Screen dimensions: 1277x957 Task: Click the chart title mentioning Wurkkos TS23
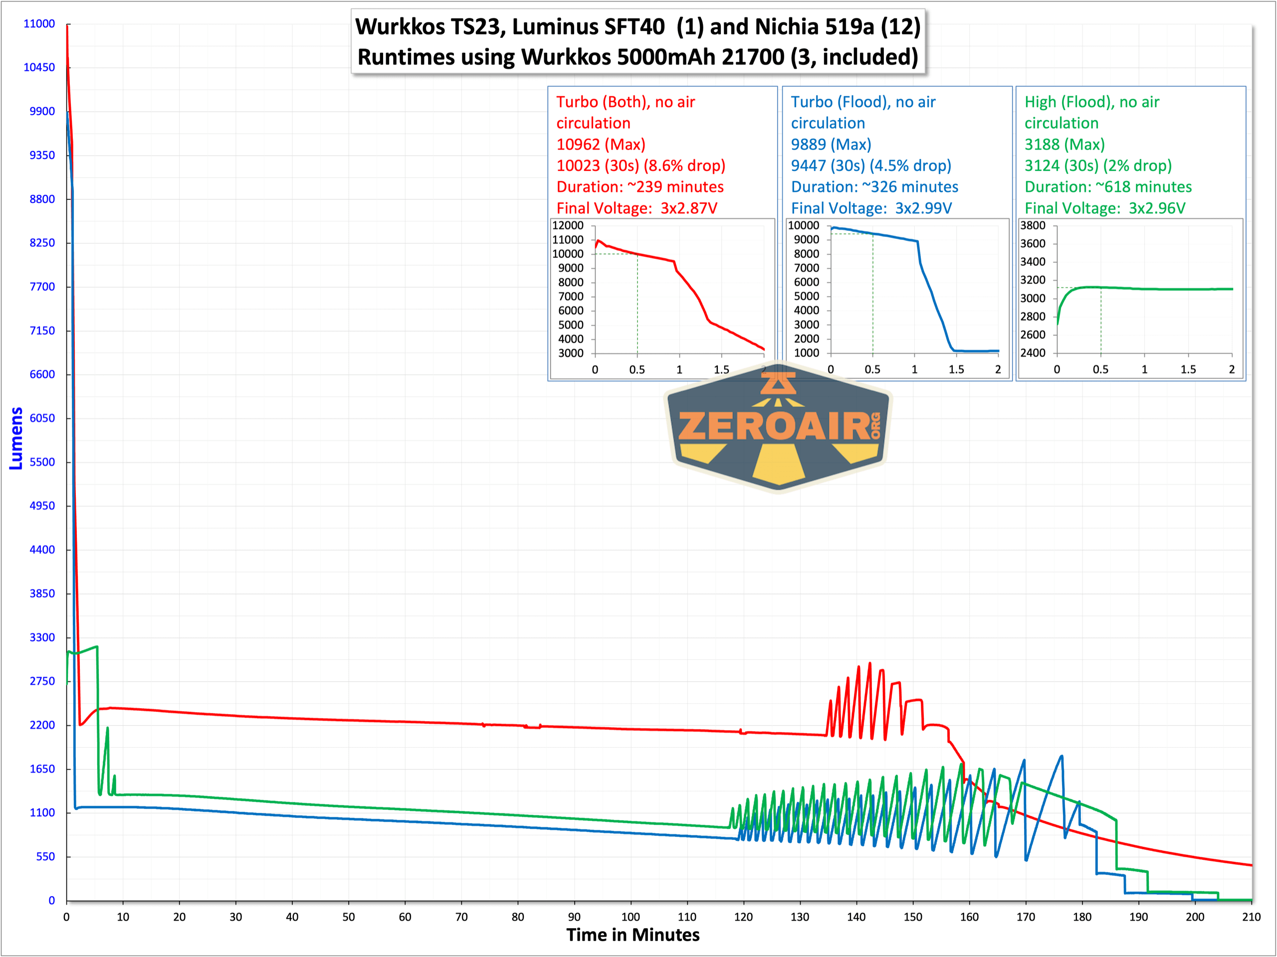point(638,41)
